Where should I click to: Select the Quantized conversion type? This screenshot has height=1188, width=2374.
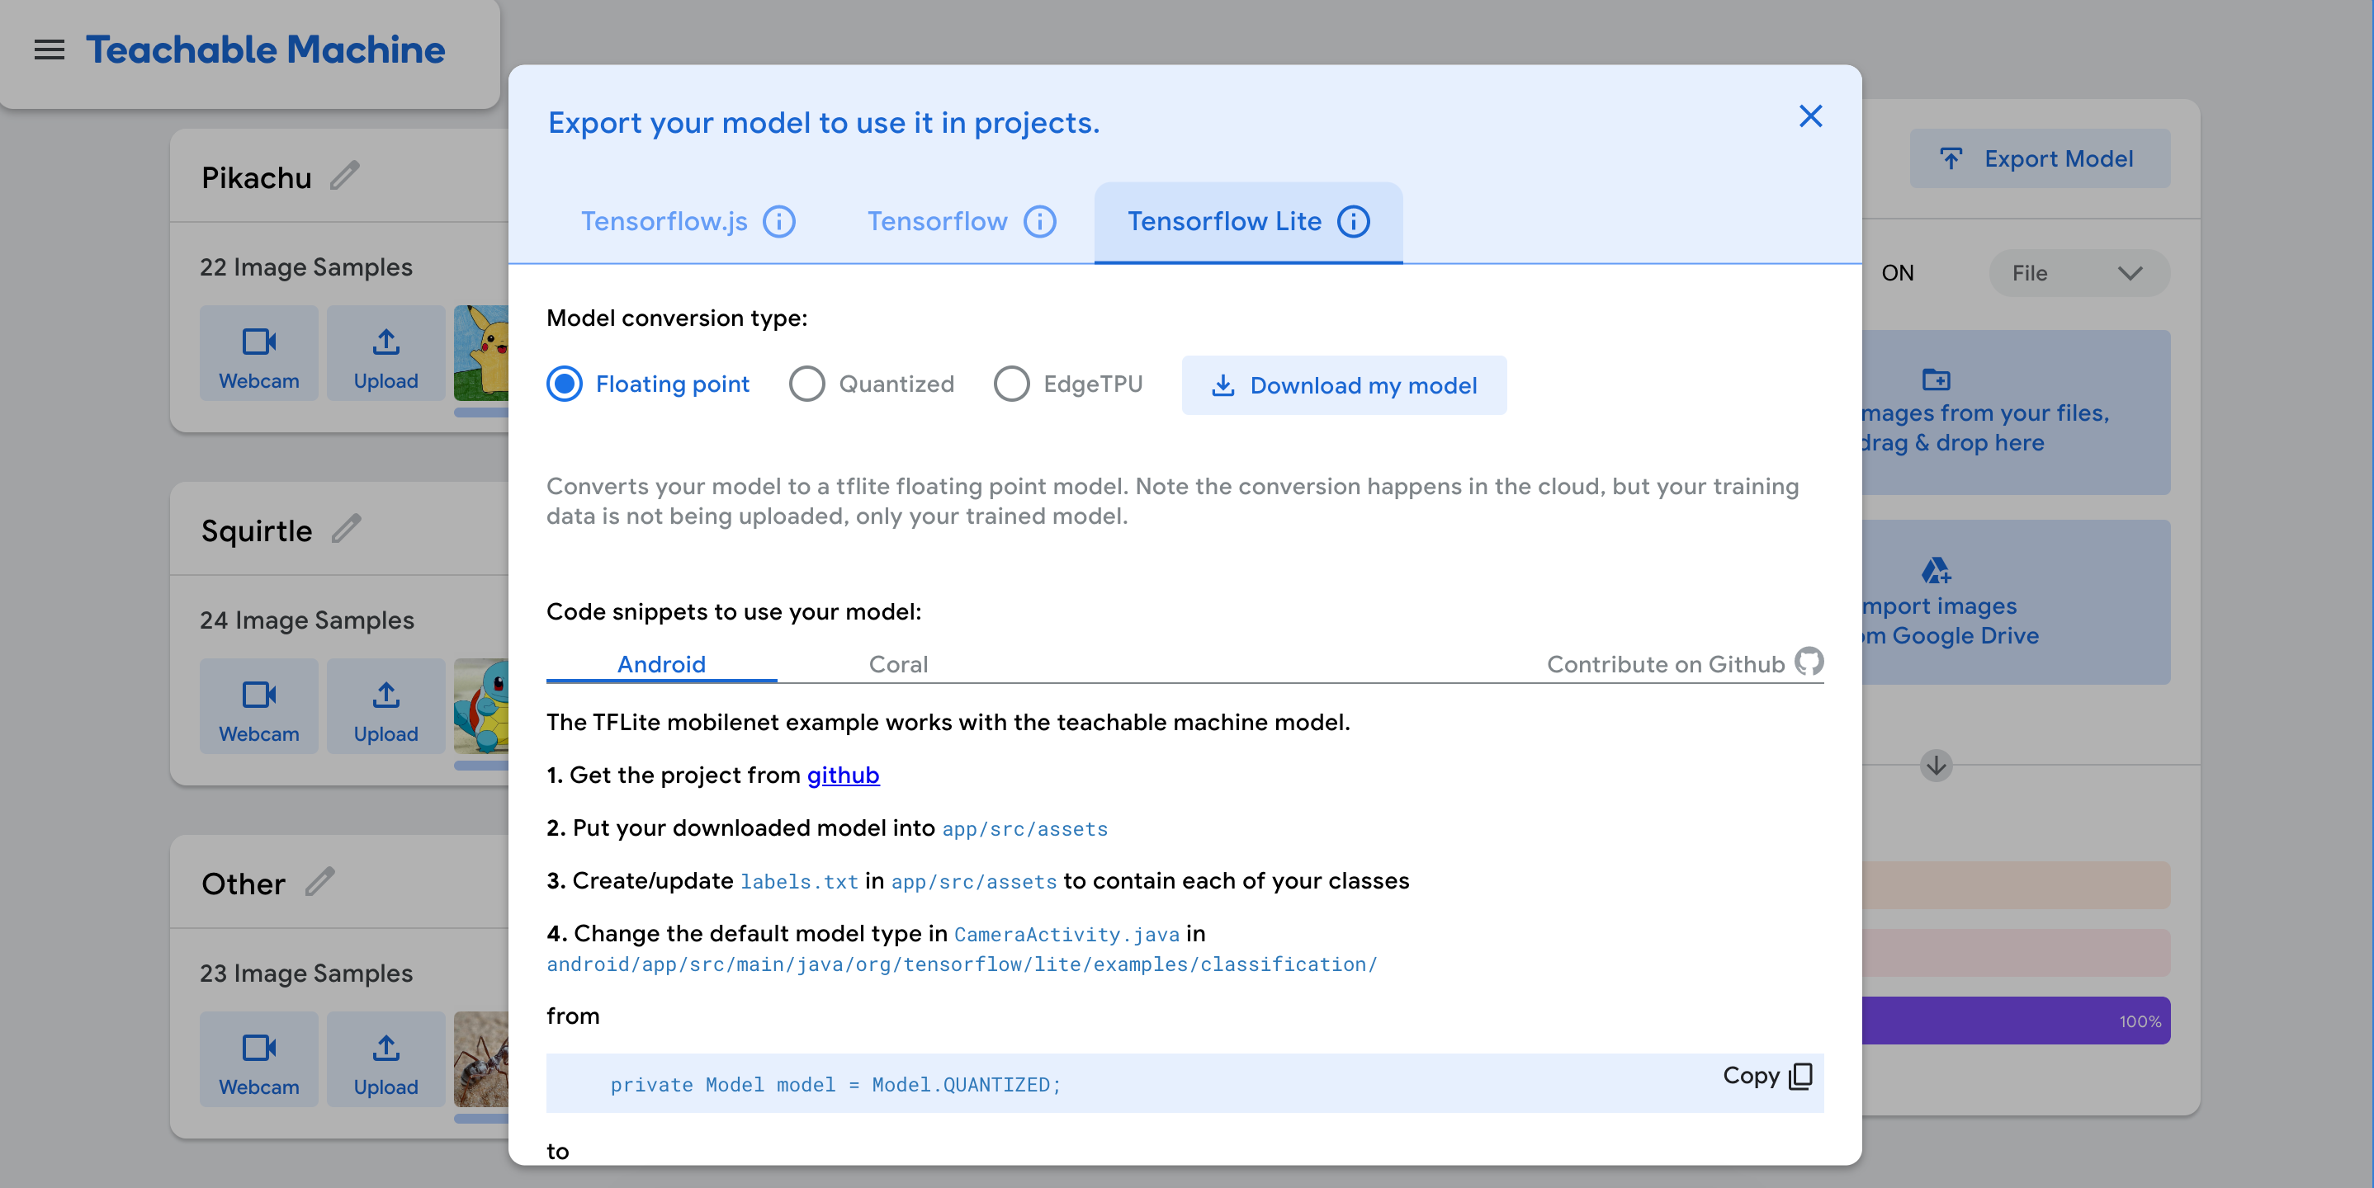806,384
